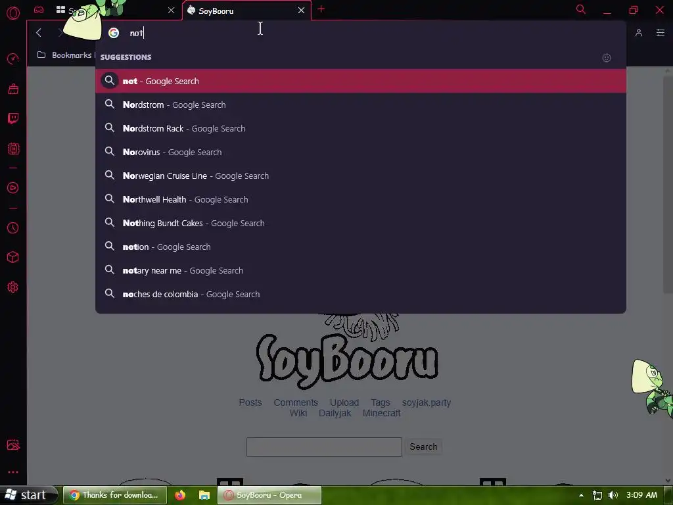The height and width of the screenshot is (505, 673).
Task: Open Twitch panel in sidebar
Action: point(13,118)
